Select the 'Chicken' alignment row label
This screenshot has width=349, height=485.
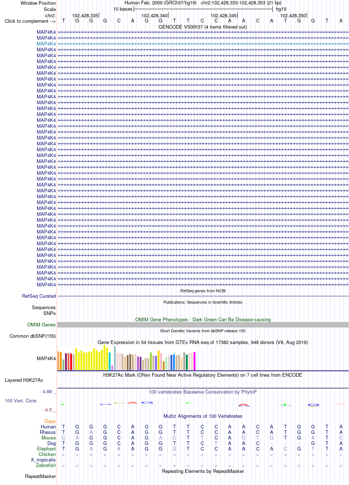tap(47, 454)
